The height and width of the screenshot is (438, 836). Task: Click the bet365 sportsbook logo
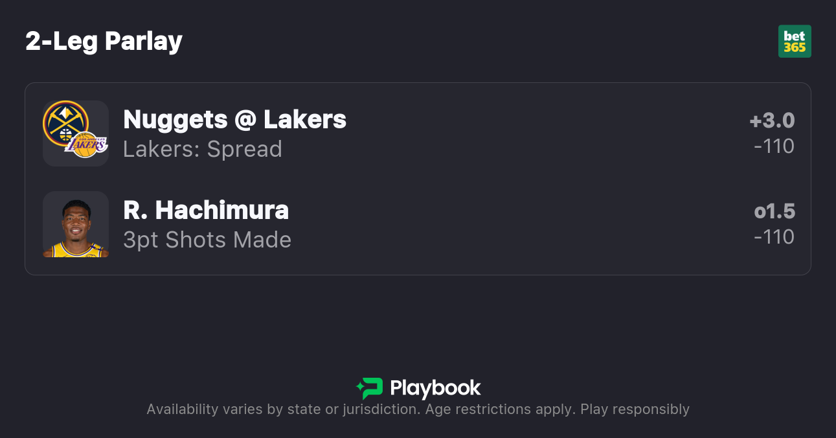(x=795, y=41)
